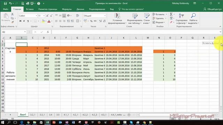Screen dimensions: 223x125
Task: Open the Формат cells dropdown
Action: [159, 22]
